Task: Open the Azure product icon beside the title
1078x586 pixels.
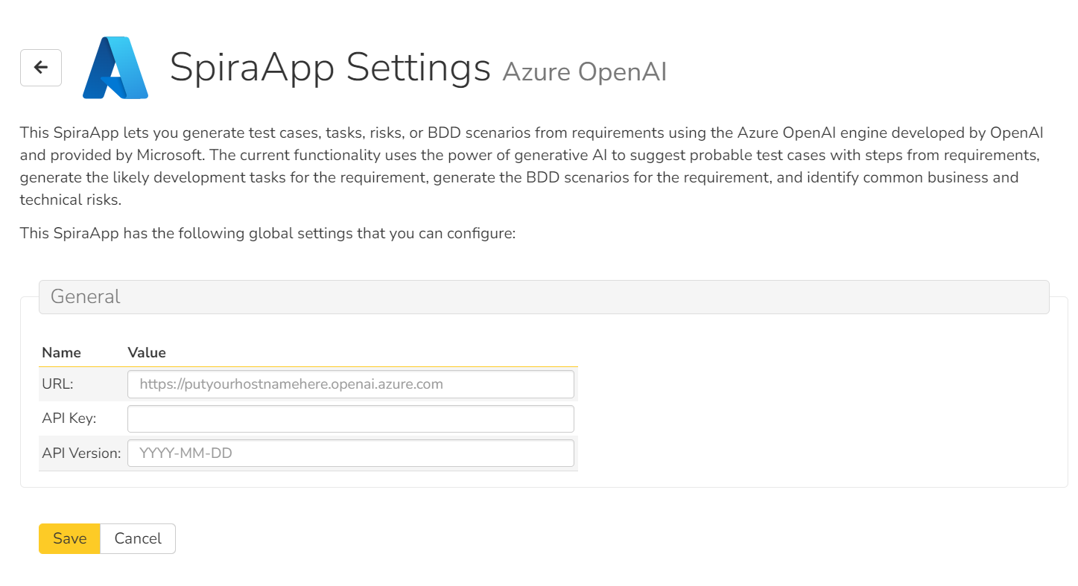Action: coord(115,67)
